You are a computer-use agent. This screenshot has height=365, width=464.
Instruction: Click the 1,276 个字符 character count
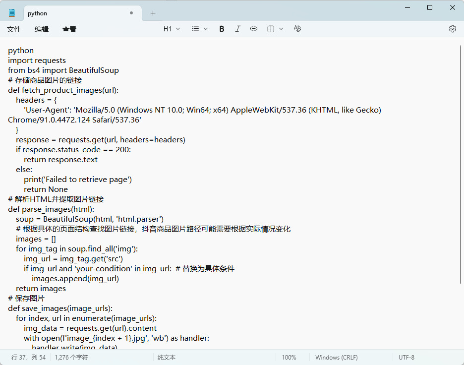tap(71, 357)
